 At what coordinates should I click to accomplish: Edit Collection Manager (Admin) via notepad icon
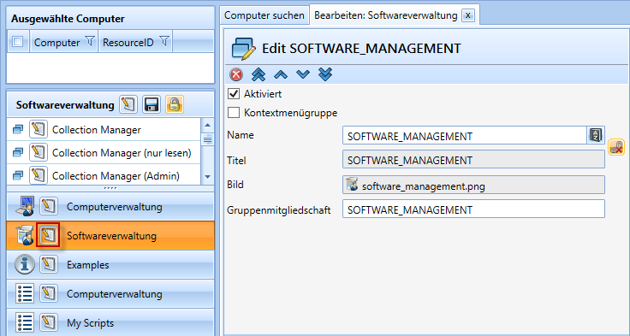tap(39, 175)
